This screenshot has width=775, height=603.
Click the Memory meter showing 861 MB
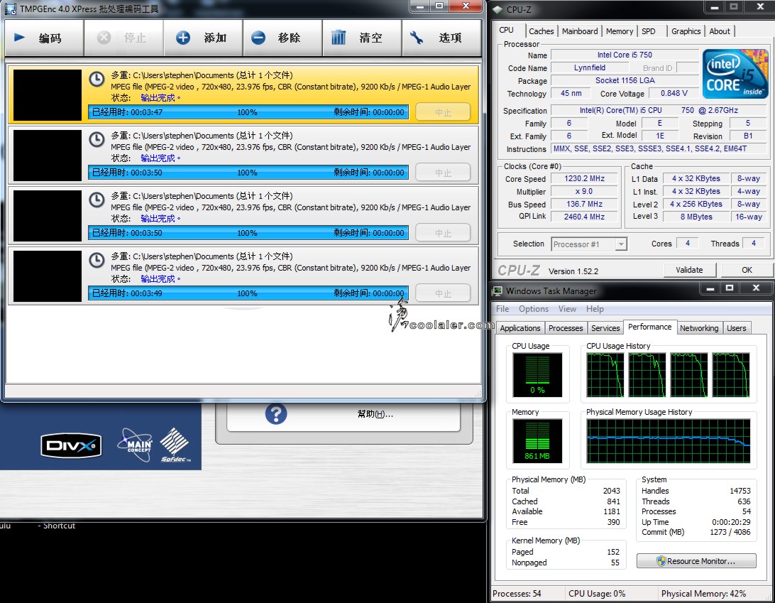pos(537,441)
